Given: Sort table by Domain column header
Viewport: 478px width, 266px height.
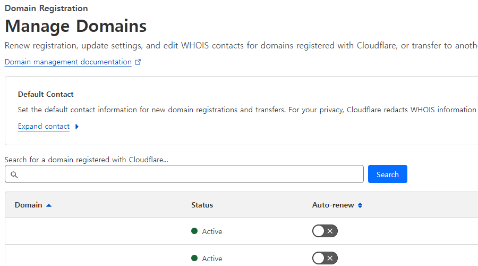Looking at the screenshot, I should [28, 205].
